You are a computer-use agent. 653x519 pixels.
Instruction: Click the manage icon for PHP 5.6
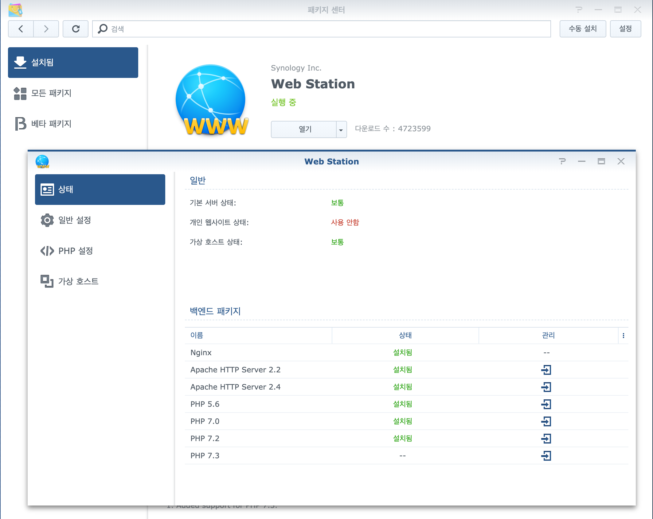click(546, 404)
